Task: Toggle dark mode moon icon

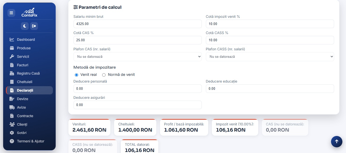Action: [x=25, y=26]
